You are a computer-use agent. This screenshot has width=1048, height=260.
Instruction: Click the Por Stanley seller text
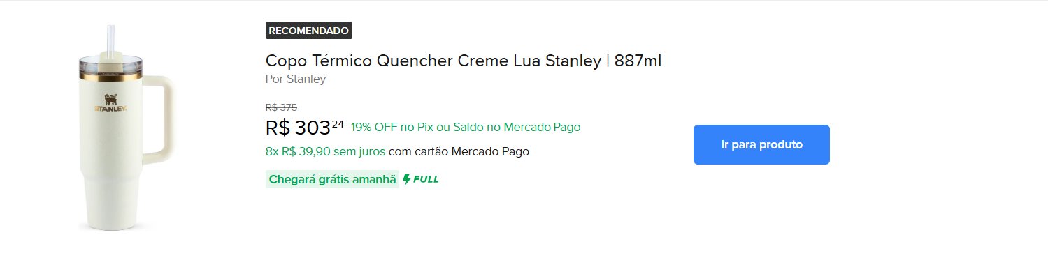pyautogui.click(x=296, y=79)
